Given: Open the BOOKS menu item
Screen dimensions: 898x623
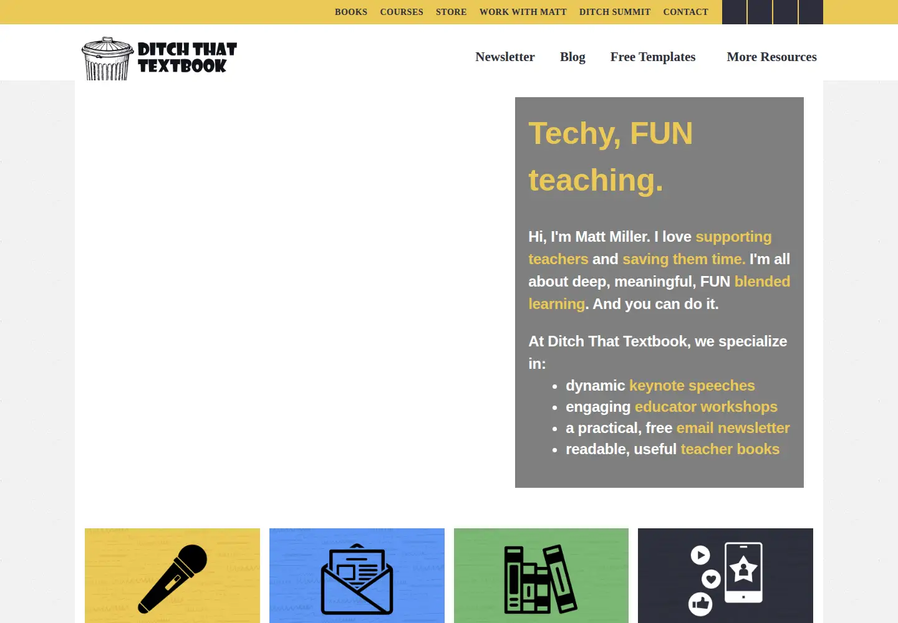Looking at the screenshot, I should (x=351, y=12).
